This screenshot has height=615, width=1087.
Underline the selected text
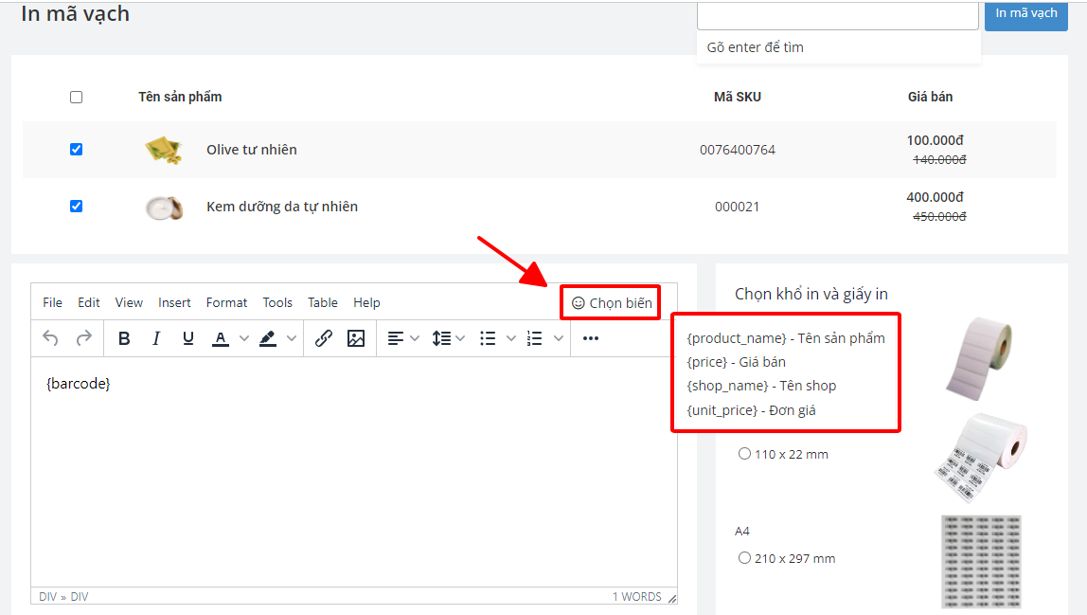188,338
